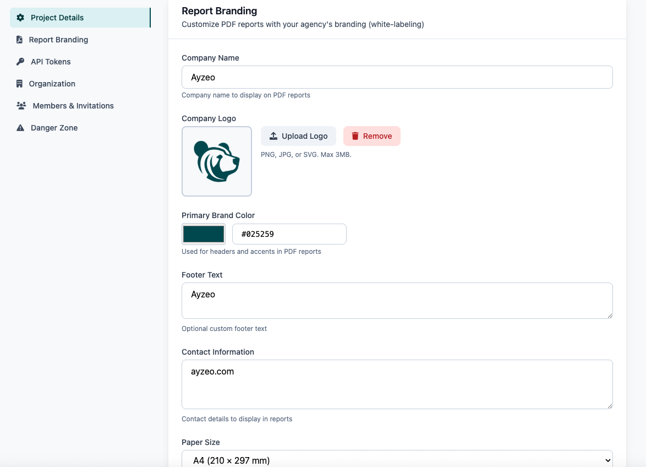The image size is (646, 467).
Task: Click the upload arrow icon in Upload Logo
Action: coord(273,136)
